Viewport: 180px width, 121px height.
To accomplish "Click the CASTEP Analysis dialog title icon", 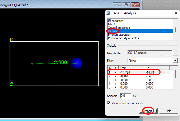I will pos(108,13).
